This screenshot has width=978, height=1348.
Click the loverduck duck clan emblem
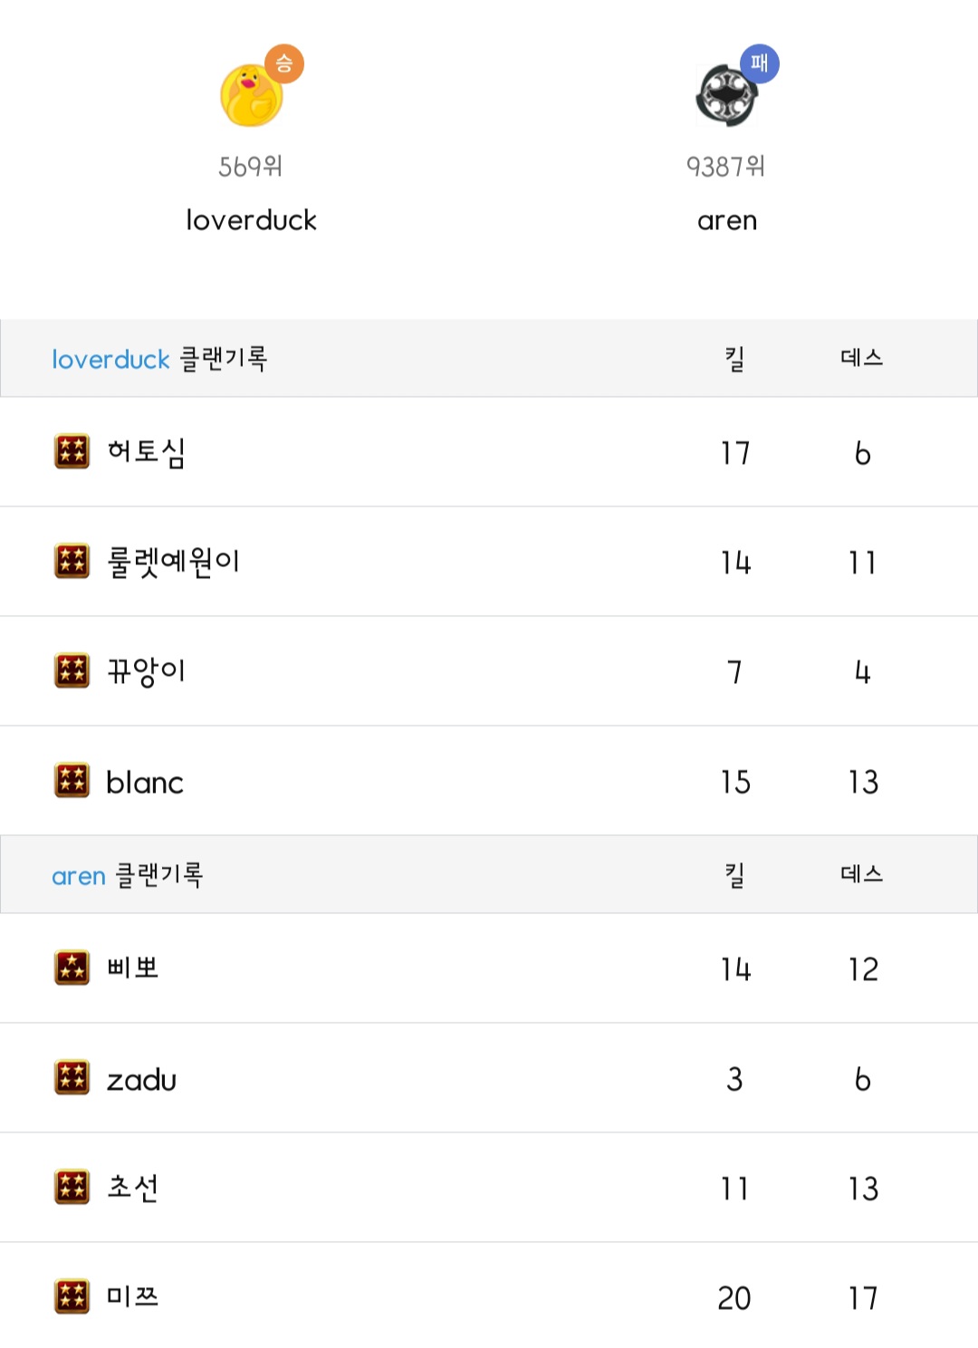point(251,95)
